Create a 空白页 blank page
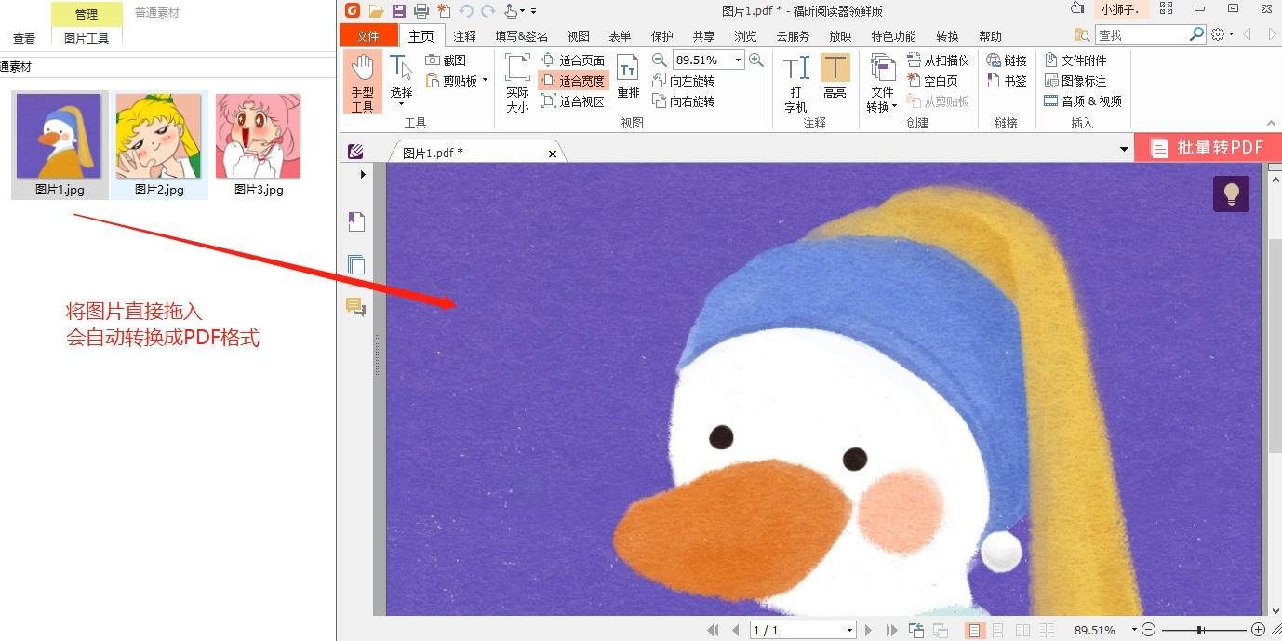 coord(932,81)
